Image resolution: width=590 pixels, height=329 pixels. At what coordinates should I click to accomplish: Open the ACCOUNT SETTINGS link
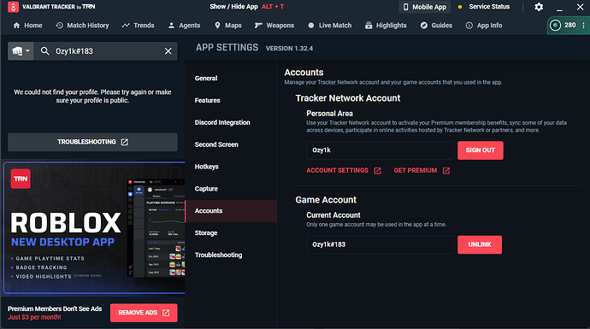(344, 170)
